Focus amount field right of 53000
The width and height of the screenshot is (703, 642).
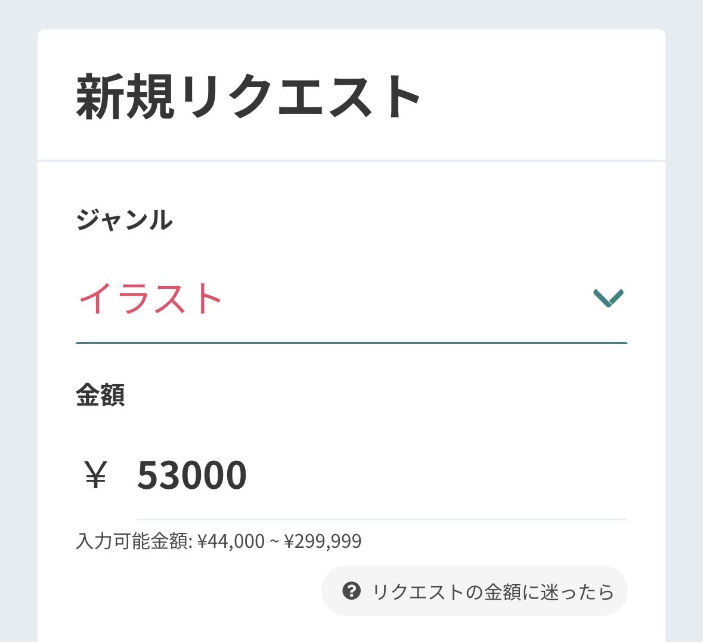pos(435,475)
